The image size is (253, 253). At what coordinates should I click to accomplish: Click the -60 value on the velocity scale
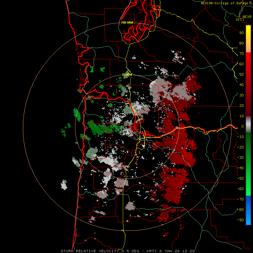coord(240,189)
